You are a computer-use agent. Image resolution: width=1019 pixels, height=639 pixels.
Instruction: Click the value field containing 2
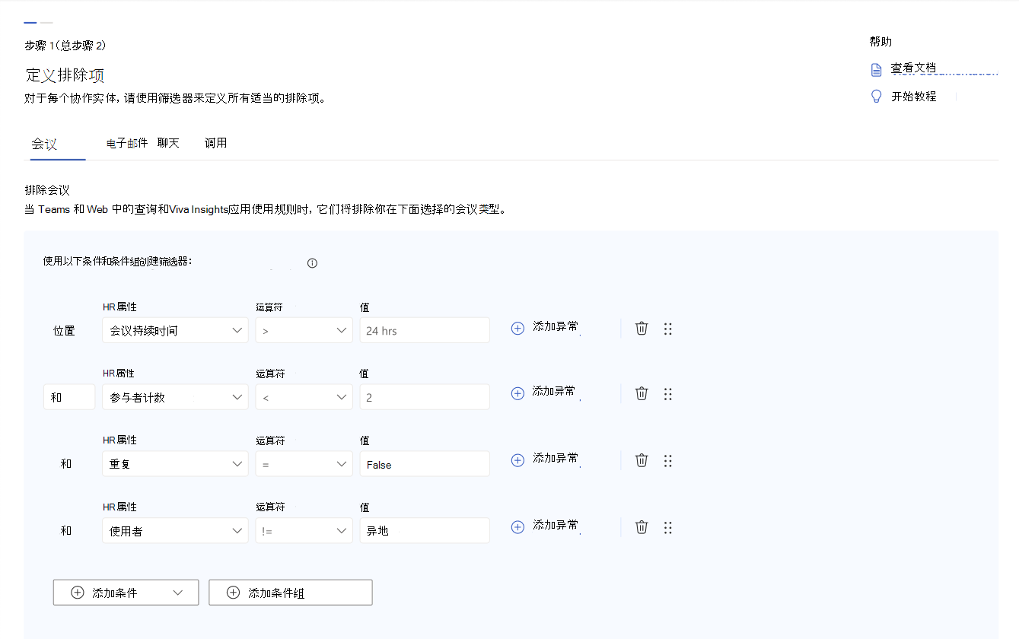[x=425, y=397]
